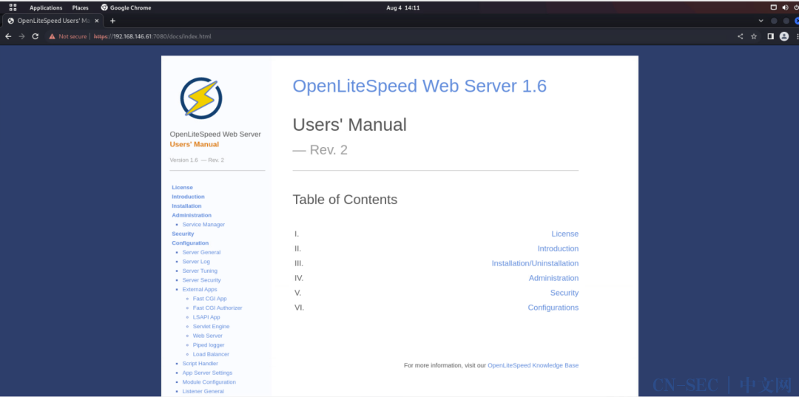Reload the current page
Image resolution: width=799 pixels, height=397 pixels.
[x=36, y=36]
